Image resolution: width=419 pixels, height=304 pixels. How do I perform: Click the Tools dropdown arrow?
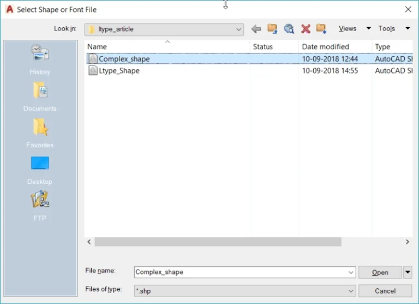tap(408, 28)
